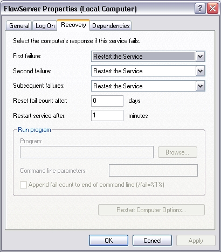Screen dimensions: 221x252
Task: Open the First failure dropdown arrow
Action: pos(200,57)
